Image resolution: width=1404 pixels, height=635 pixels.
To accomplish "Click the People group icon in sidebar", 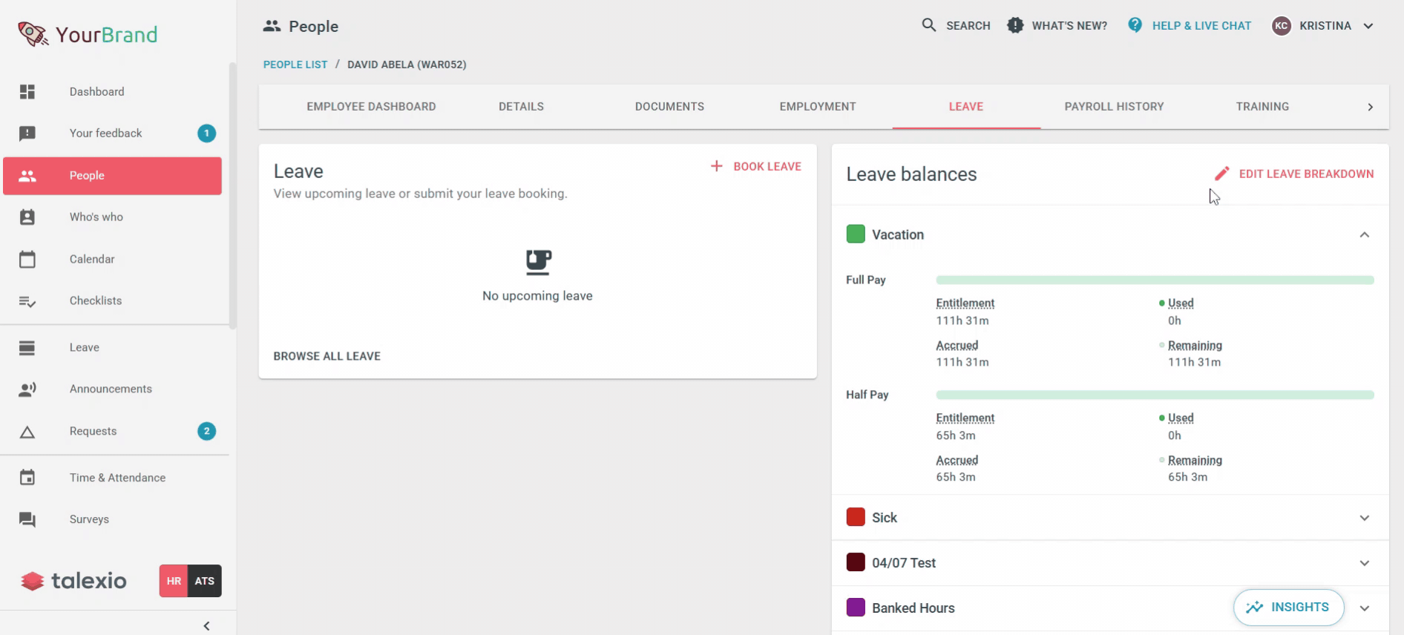I will tap(27, 176).
